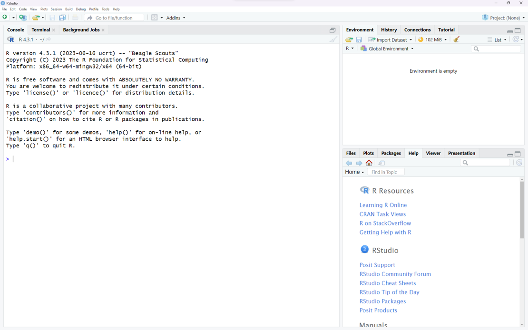
Task: Minimize the Help pane
Action: 510,154
